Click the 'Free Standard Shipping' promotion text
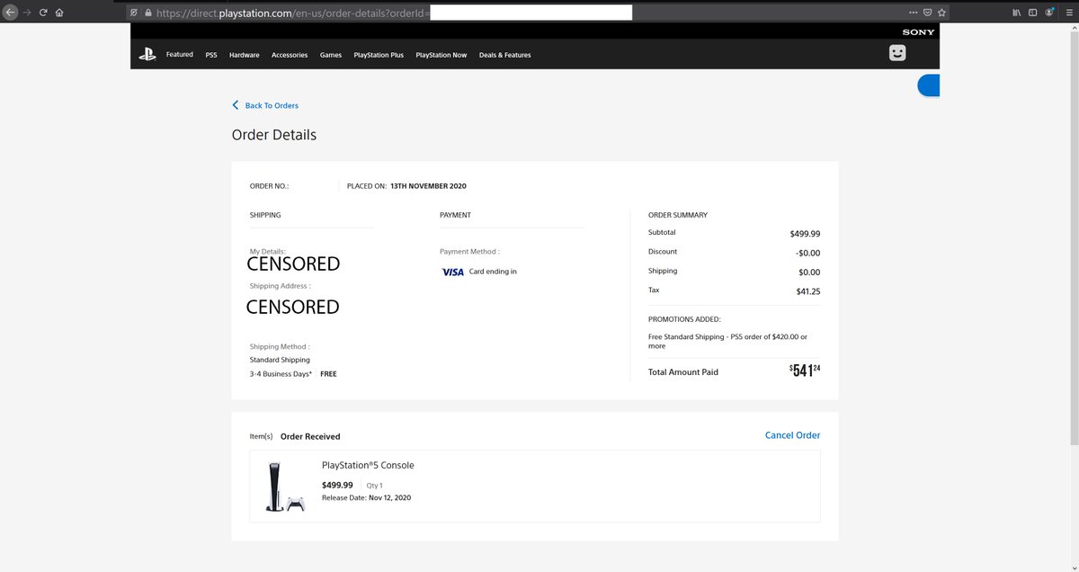This screenshot has width=1079, height=572. click(x=727, y=341)
